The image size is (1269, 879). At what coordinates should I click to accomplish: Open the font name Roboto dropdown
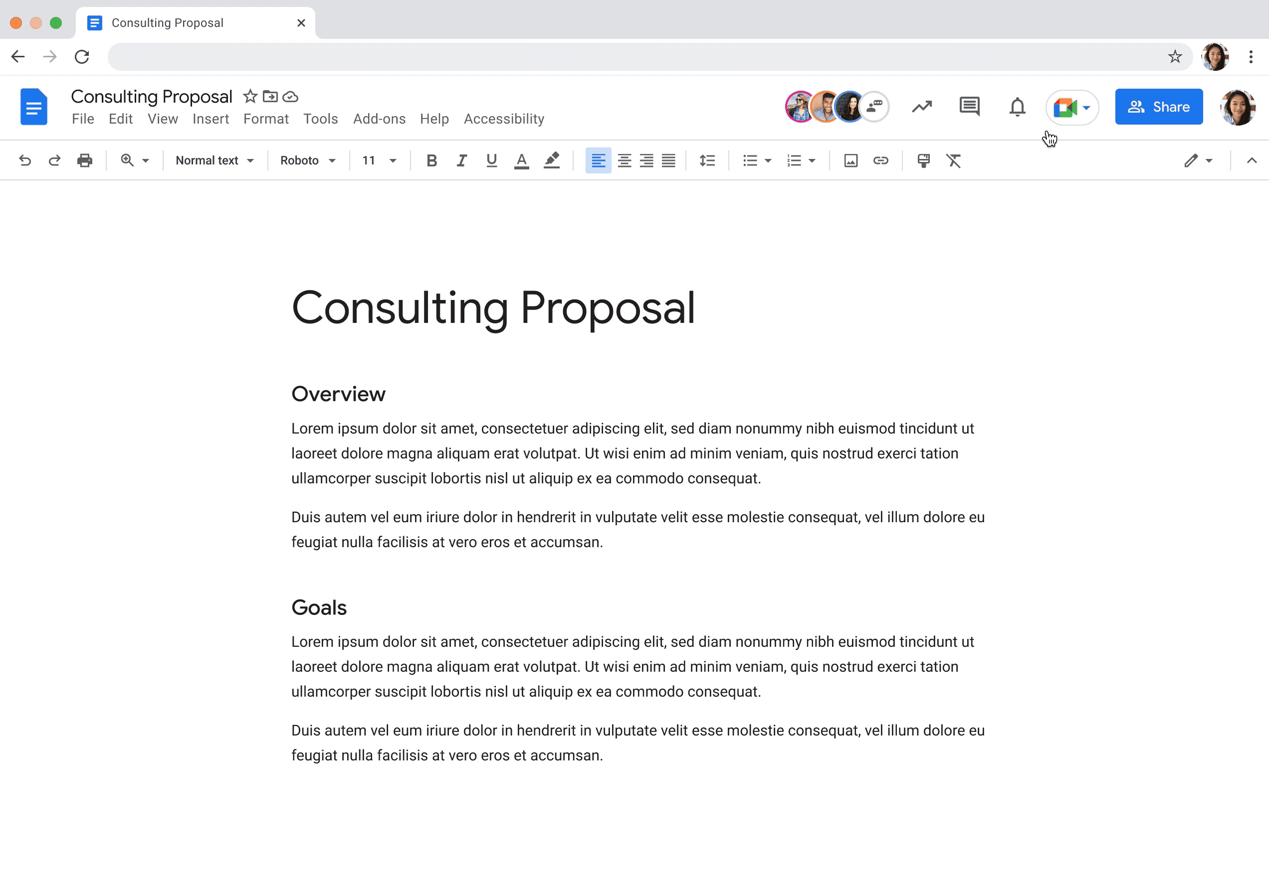pyautogui.click(x=305, y=160)
